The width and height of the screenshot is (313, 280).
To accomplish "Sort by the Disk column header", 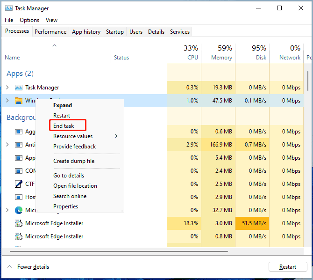I will pos(252,53).
